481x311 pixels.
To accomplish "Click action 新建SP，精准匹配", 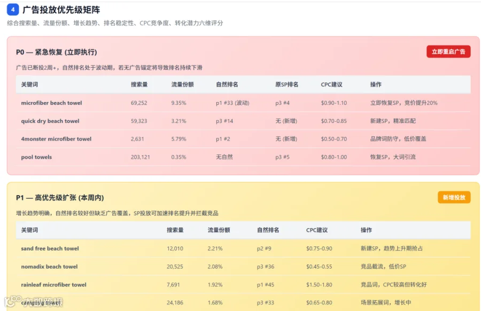I will pyautogui.click(x=393, y=121).
